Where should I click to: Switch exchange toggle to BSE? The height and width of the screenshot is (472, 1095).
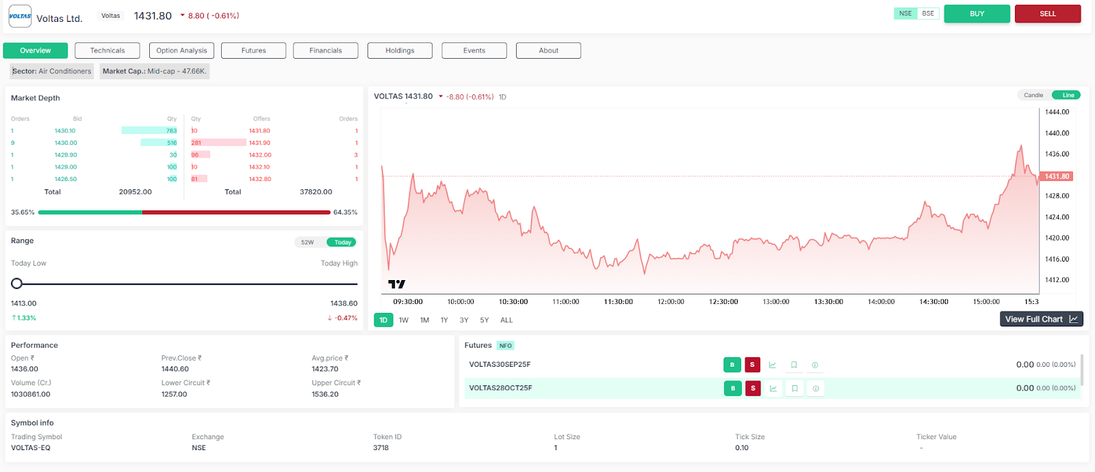pyautogui.click(x=928, y=14)
